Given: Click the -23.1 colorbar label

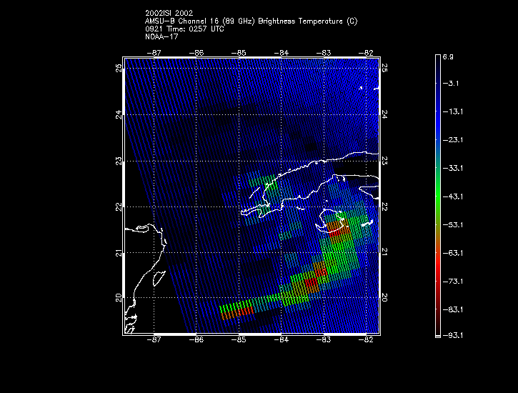Looking at the screenshot, I should [x=452, y=140].
